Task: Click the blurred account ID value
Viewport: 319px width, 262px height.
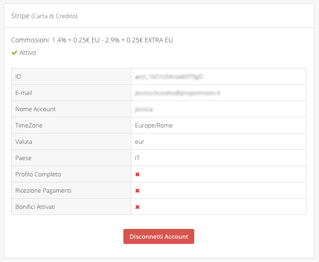Action: click(169, 76)
